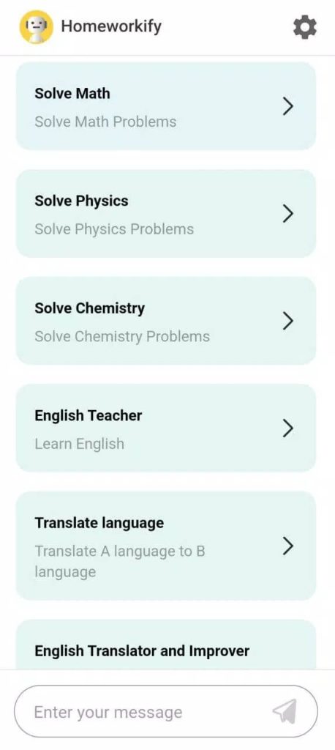Viewport: 335px width, 750px height.
Task: Tap the chevron beside Solve Math
Action: point(287,106)
